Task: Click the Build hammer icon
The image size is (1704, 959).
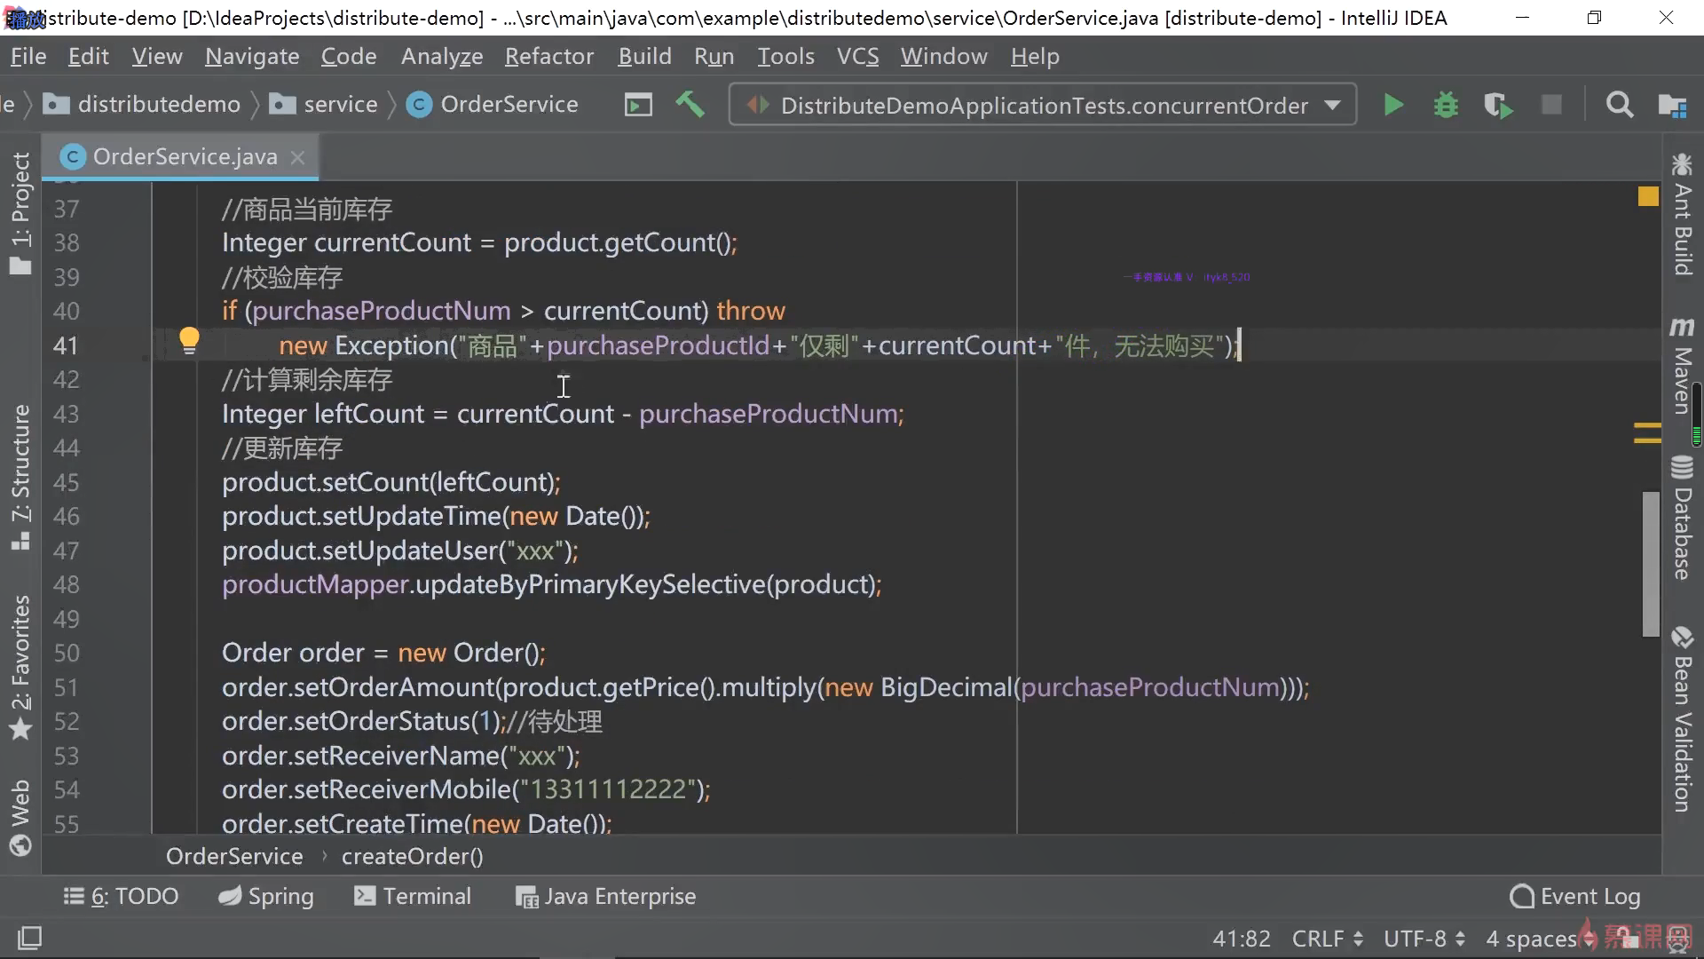Action: pos(690,105)
